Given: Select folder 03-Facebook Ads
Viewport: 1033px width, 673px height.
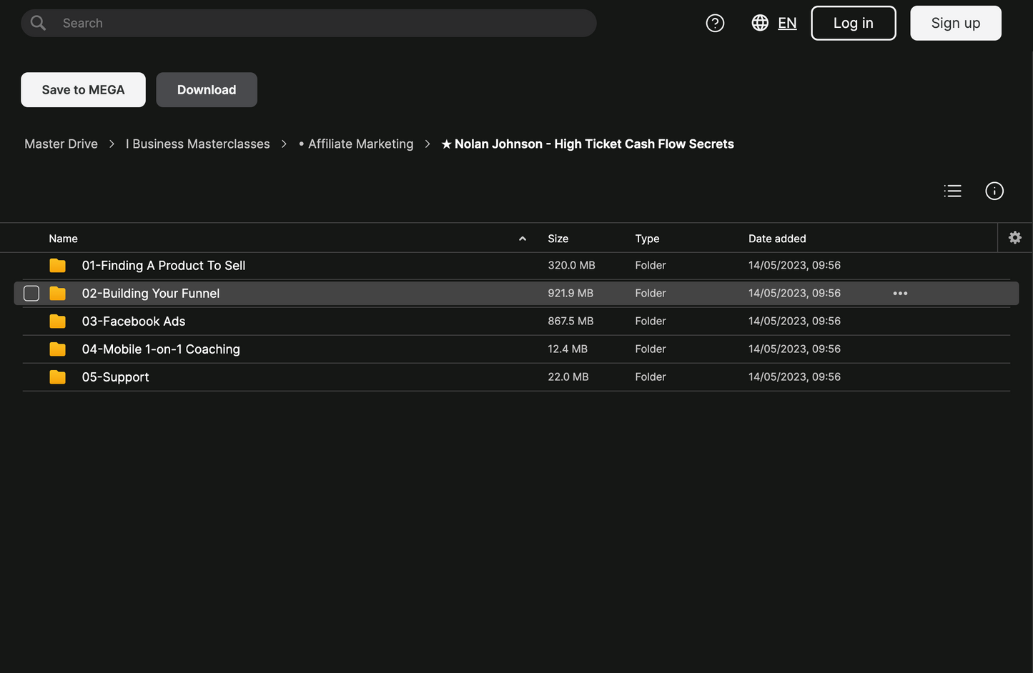Looking at the screenshot, I should click(x=134, y=321).
